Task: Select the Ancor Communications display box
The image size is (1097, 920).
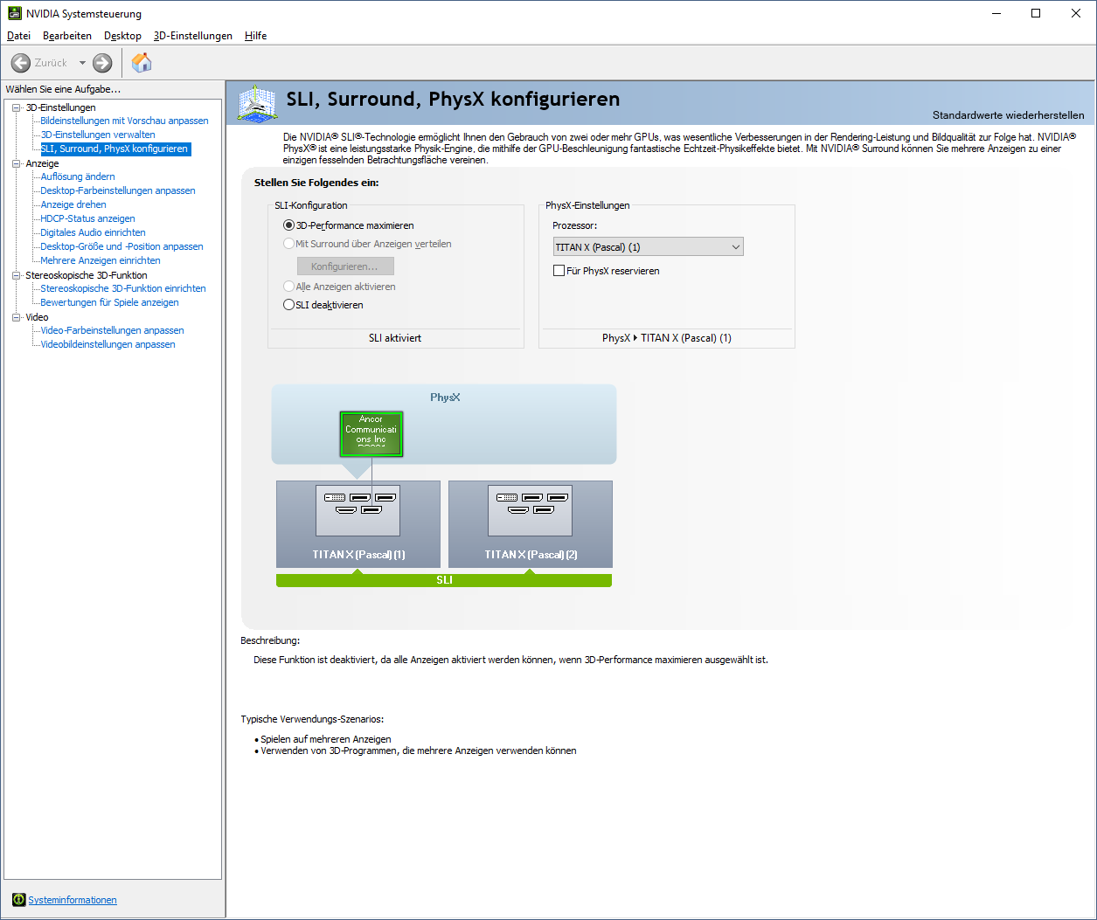Action: pyautogui.click(x=371, y=434)
